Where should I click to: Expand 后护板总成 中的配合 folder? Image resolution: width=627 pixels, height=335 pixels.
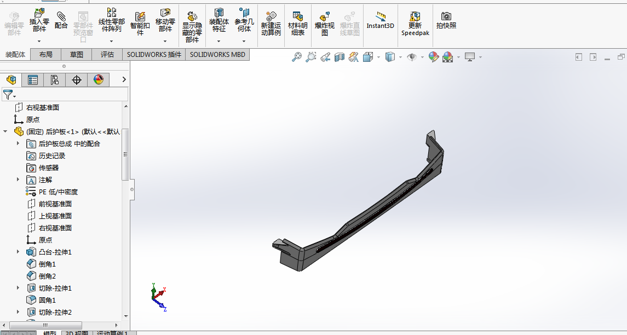[18, 143]
